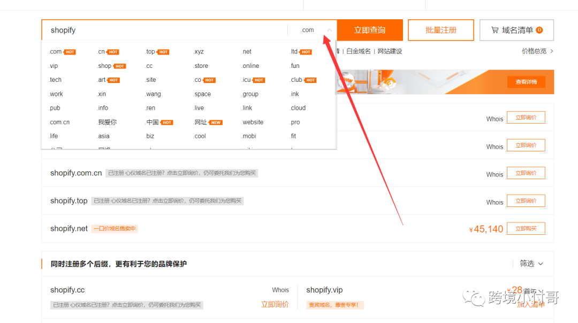Image resolution: width=578 pixels, height=323 pixels.
Task: Select .work from the suffix list
Action: (56, 94)
